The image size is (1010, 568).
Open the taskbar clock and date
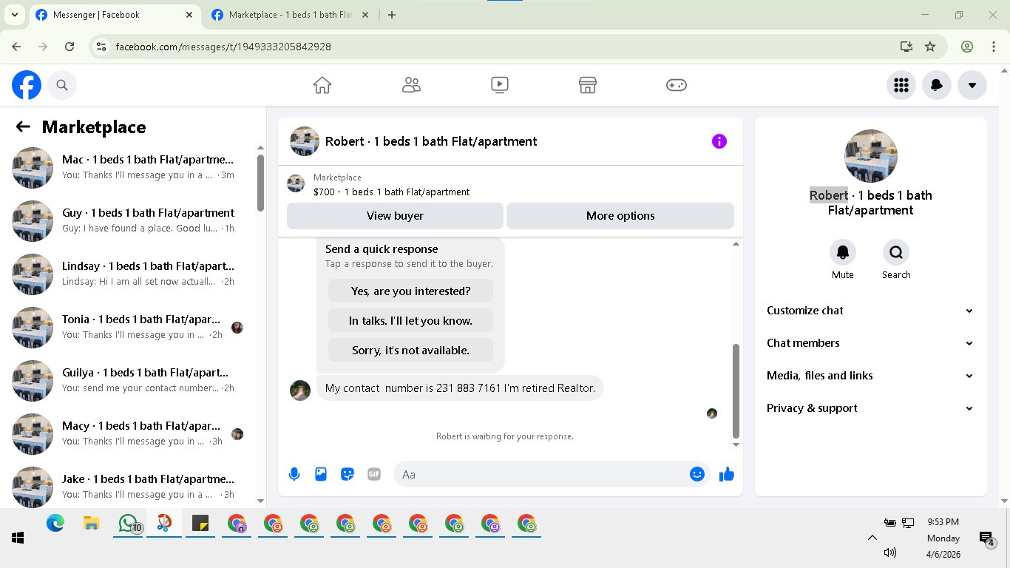(x=943, y=538)
